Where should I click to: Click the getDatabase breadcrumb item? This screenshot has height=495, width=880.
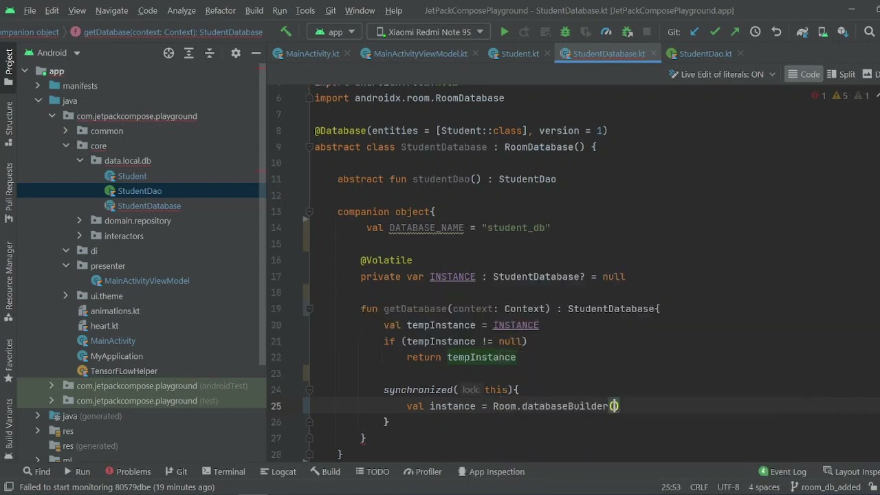(x=173, y=32)
